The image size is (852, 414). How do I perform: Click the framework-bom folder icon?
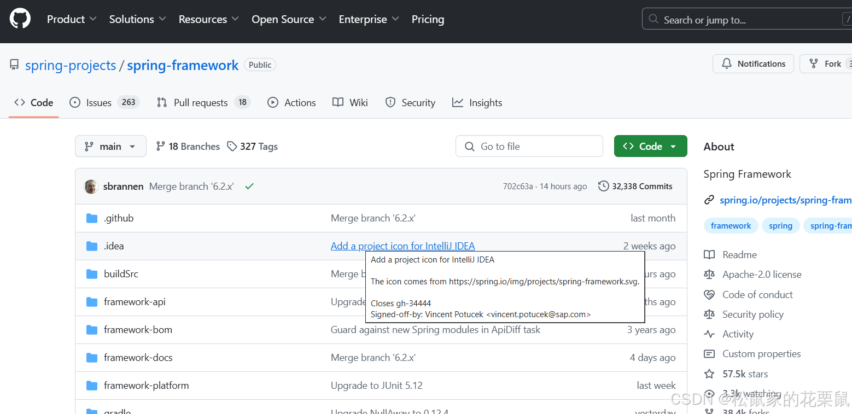92,330
